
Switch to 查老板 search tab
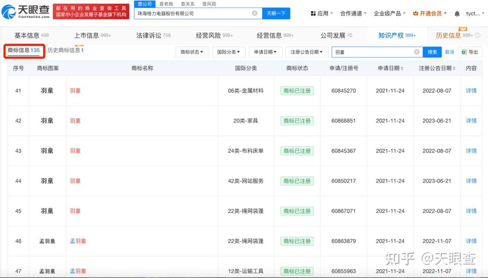(x=166, y=4)
